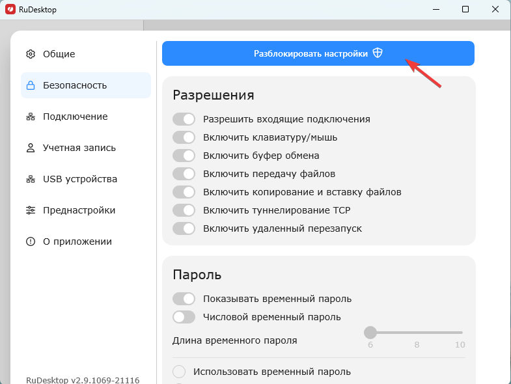Toggle Включить передачу файлов switch

click(x=184, y=174)
